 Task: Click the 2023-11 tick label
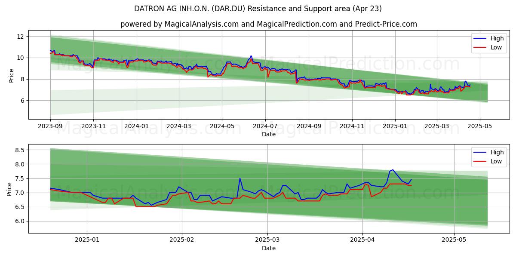[x=93, y=126]
